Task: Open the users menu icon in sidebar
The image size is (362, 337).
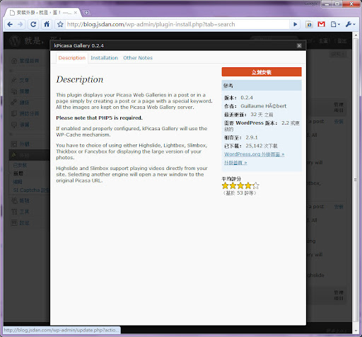Action: [14, 200]
